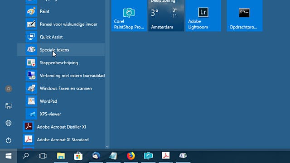Open XPS-viewer icon

point(31,114)
